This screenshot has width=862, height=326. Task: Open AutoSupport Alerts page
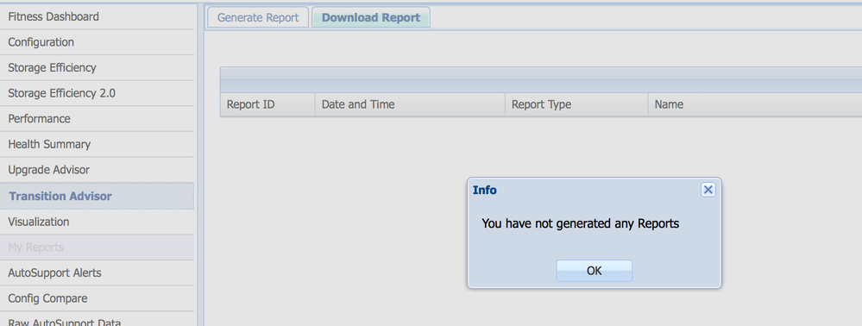[x=97, y=273]
